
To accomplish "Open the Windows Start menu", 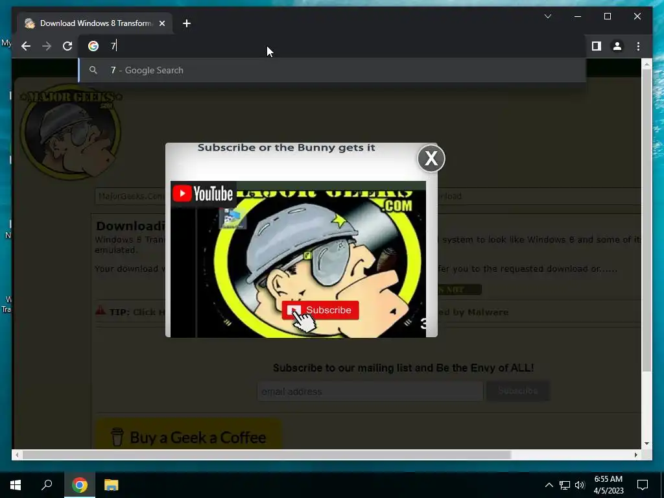I will [16, 485].
